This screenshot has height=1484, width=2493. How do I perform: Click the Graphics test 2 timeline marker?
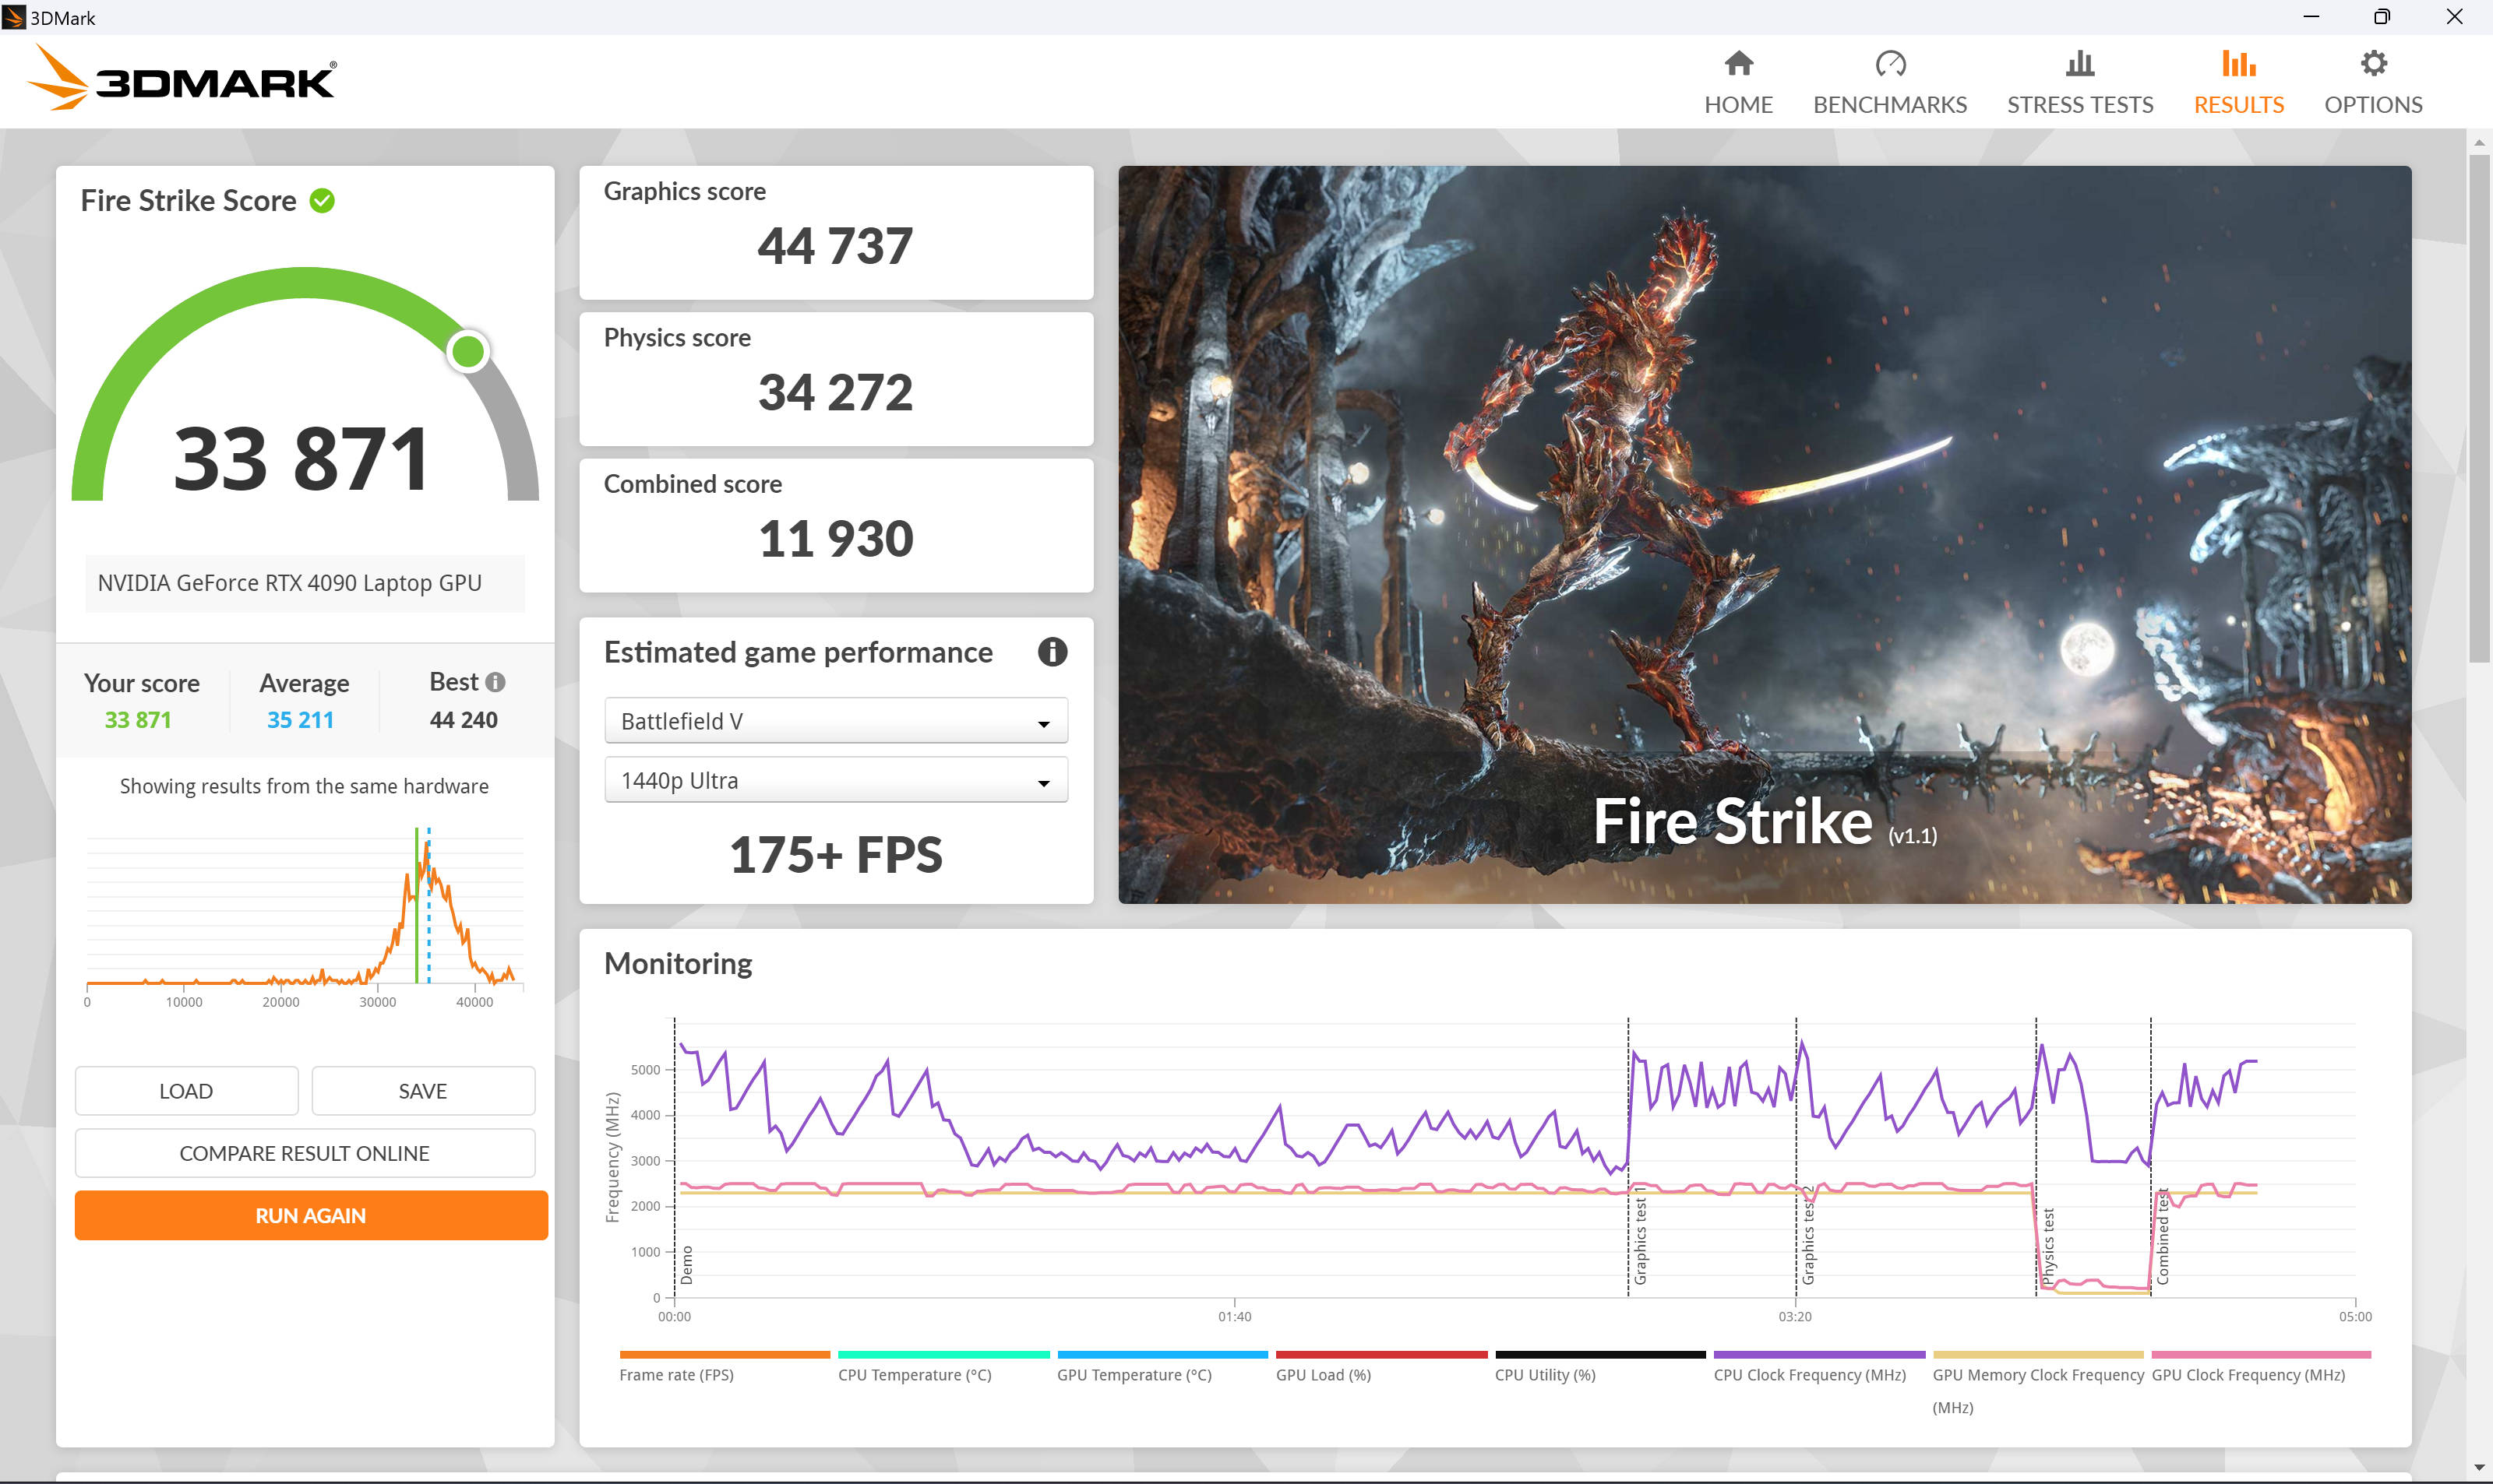1807,1236
